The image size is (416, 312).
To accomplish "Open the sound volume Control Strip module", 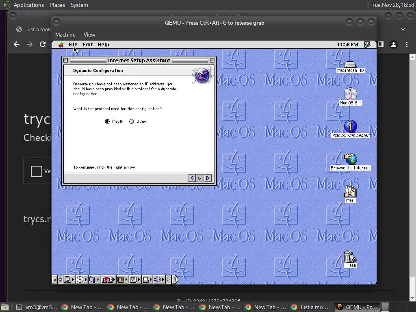I will coord(159,279).
